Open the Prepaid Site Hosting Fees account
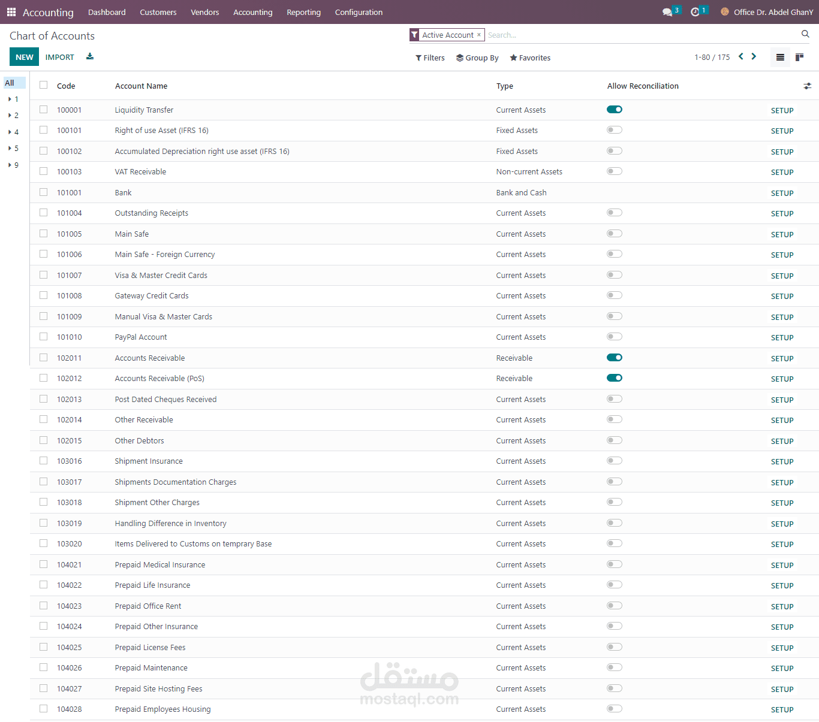This screenshot has height=722, width=819. (158, 689)
